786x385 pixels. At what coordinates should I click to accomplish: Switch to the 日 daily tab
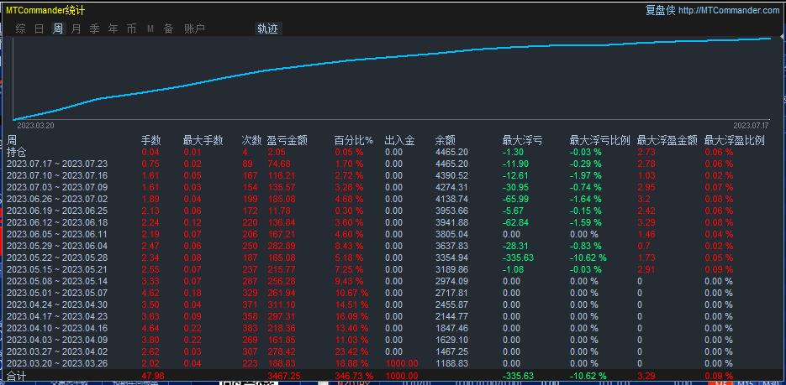point(40,29)
